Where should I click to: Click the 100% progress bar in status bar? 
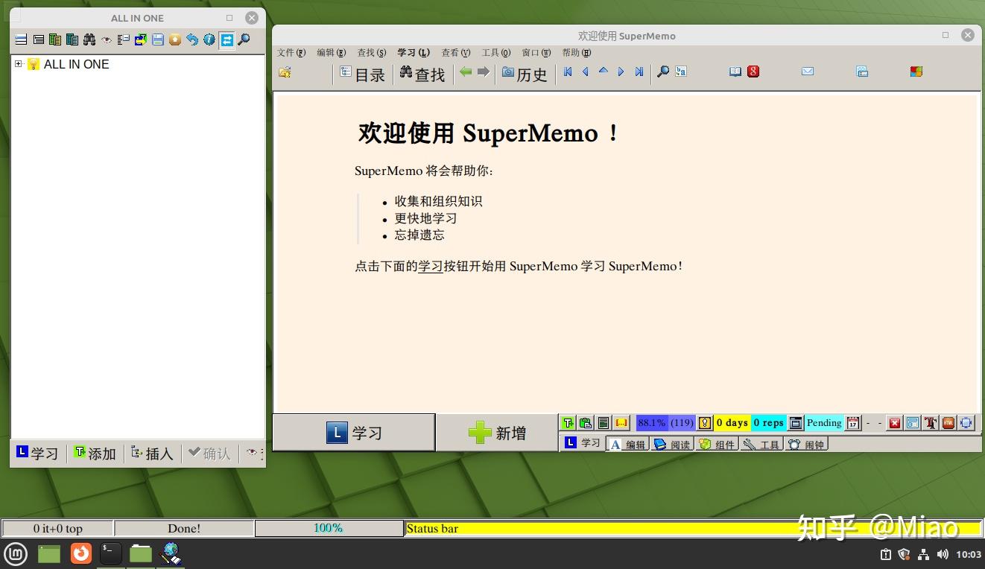[329, 528]
